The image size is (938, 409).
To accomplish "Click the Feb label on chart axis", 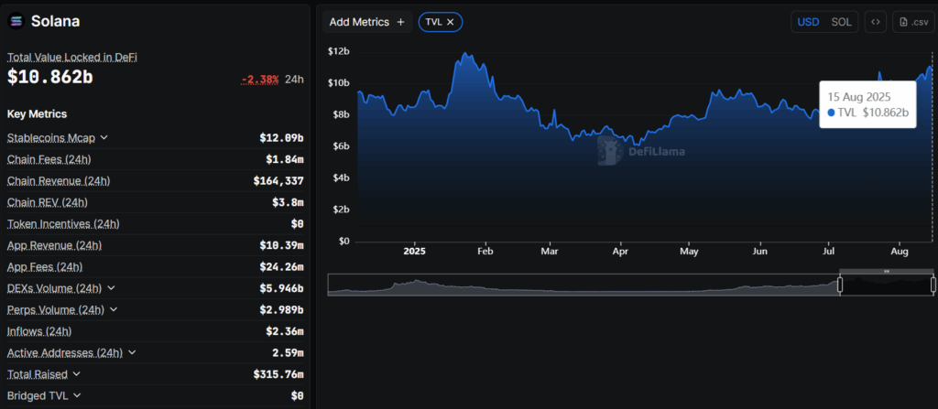I will (485, 252).
